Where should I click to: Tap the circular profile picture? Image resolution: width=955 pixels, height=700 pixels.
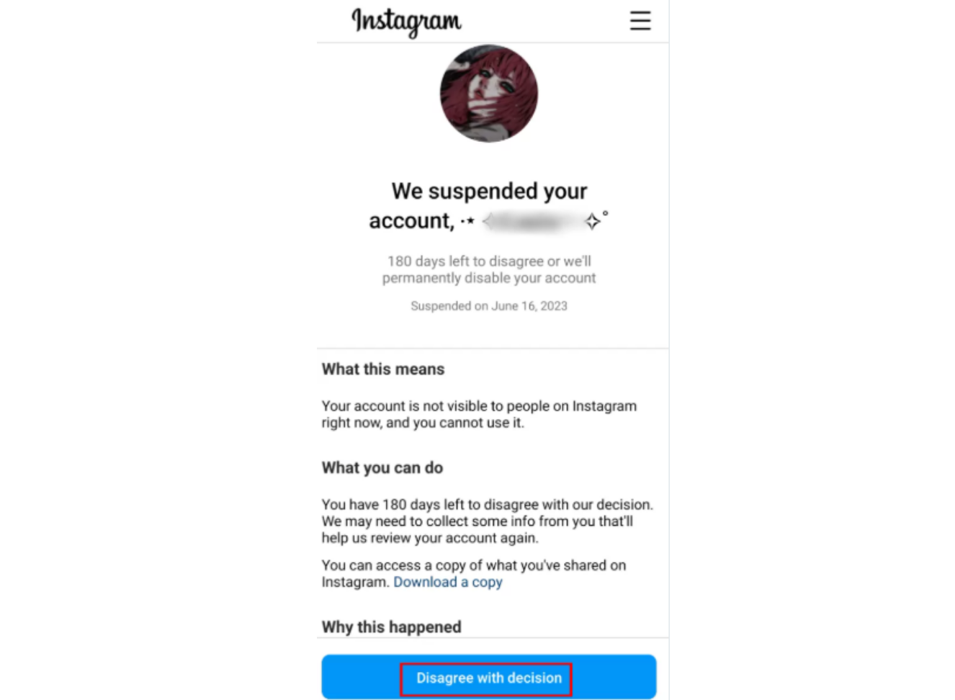[x=489, y=94]
